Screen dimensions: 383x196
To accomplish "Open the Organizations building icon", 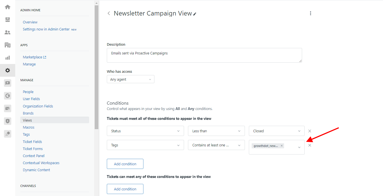I will pos(8,45).
